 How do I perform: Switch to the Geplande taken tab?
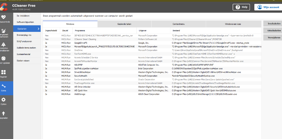point(124,24)
